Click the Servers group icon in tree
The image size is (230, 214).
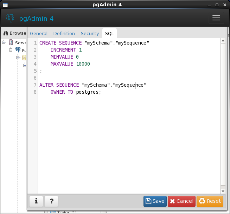(x=11, y=42)
